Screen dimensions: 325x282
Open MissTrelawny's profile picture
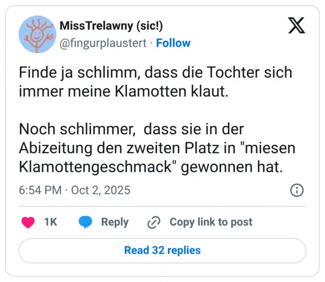coord(37,34)
